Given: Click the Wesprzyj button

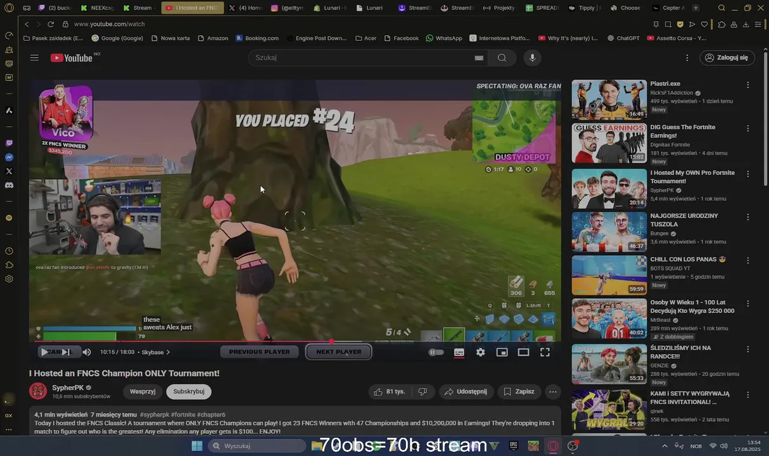Looking at the screenshot, I should coord(143,391).
